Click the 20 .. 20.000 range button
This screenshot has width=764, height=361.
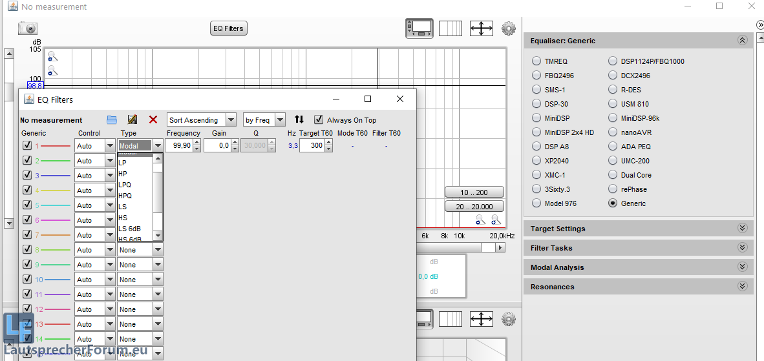tap(474, 207)
